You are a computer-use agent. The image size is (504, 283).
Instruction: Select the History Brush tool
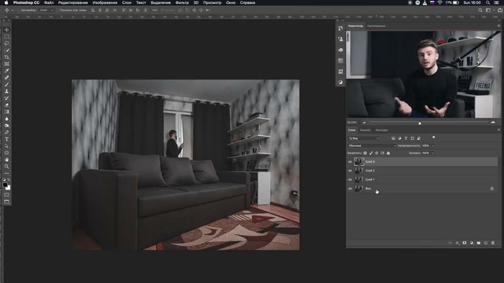pyautogui.click(x=6, y=98)
